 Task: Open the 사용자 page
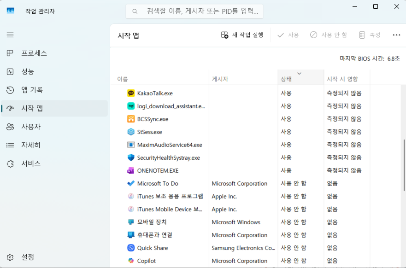[x=54, y=127]
